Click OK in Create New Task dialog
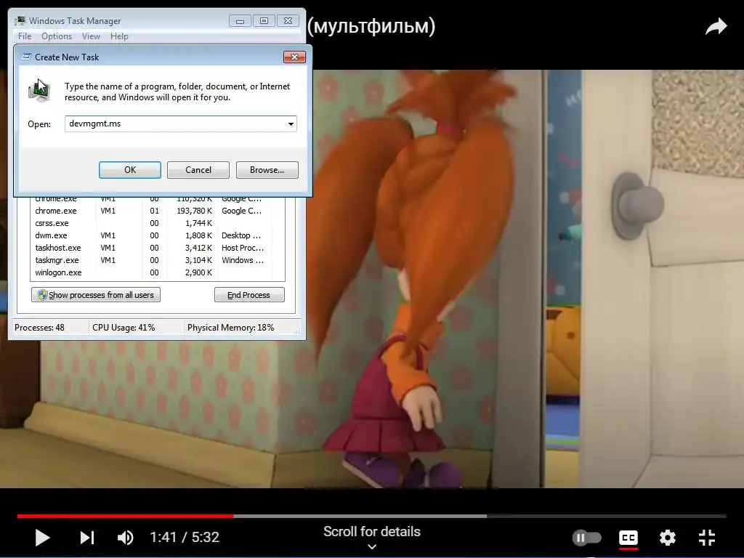The image size is (744, 558). [130, 170]
